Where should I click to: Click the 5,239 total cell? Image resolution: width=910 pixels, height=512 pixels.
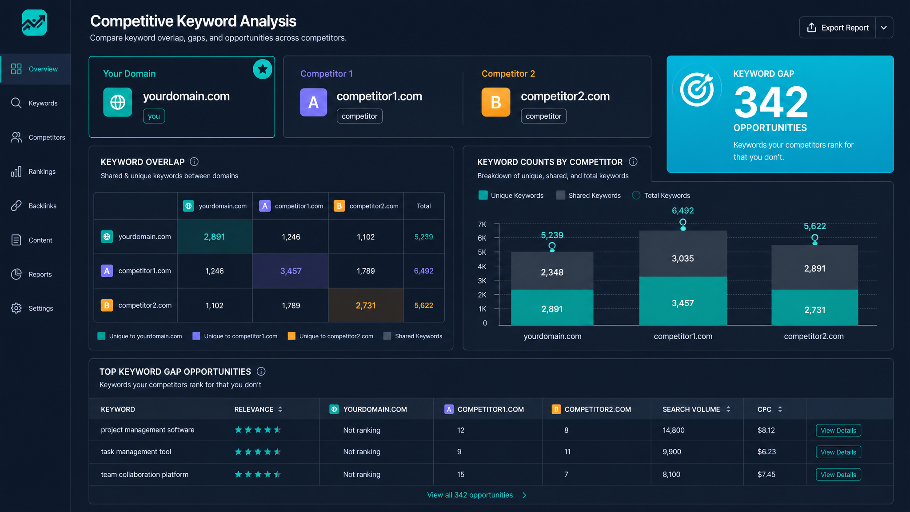click(x=423, y=236)
